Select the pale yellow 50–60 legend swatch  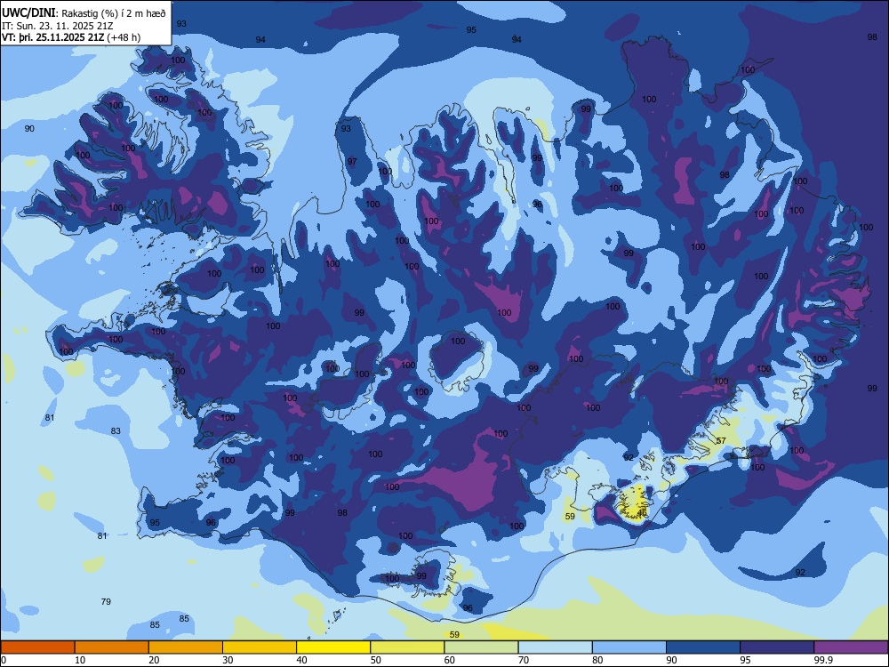(407, 647)
